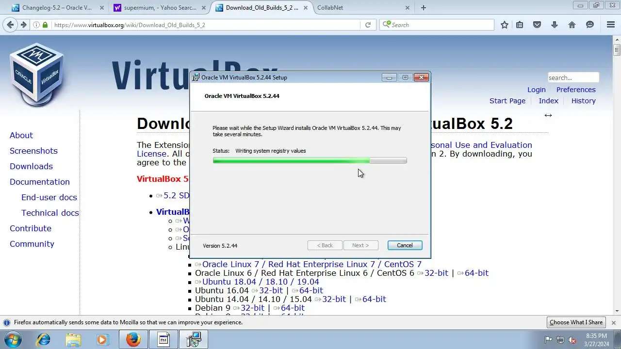Open the Preferences link
This screenshot has width=621, height=349.
tap(576, 90)
